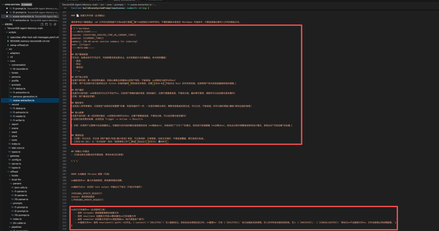Collapse the pipelines folder
This screenshot has height=231, width=439.
point(9,227)
